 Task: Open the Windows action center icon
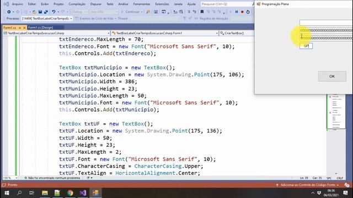[346, 193]
